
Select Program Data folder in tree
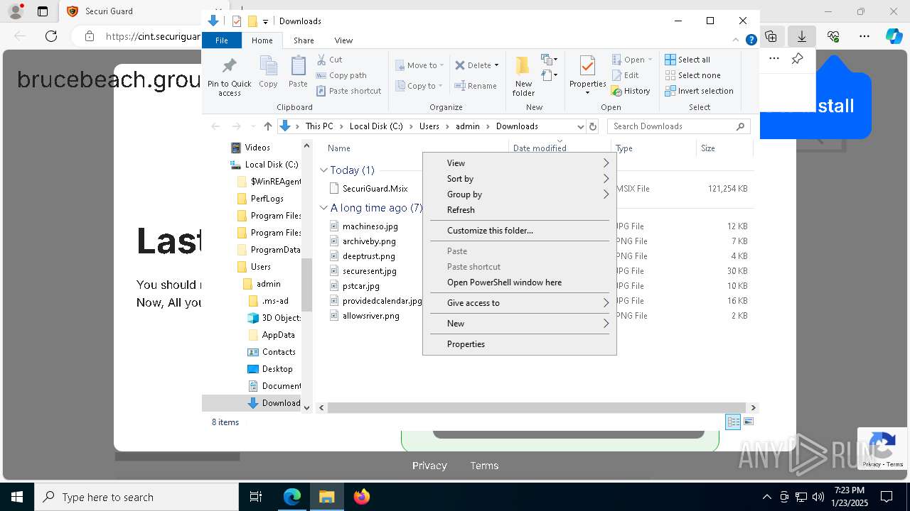click(269, 250)
